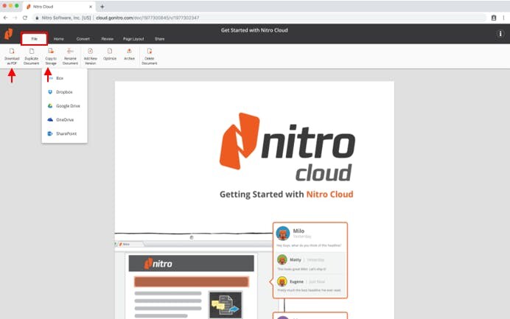Switch to the Convert tab
Screen dimensions: 510x319
click(x=83, y=38)
